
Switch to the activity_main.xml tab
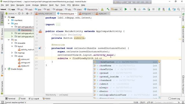pos(45,14)
